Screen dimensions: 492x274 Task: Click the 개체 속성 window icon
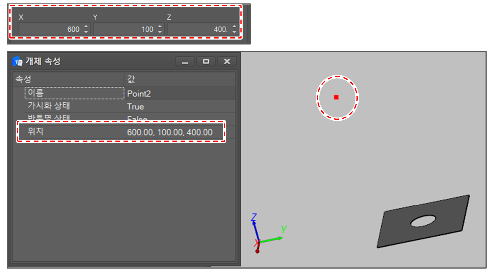tap(17, 61)
